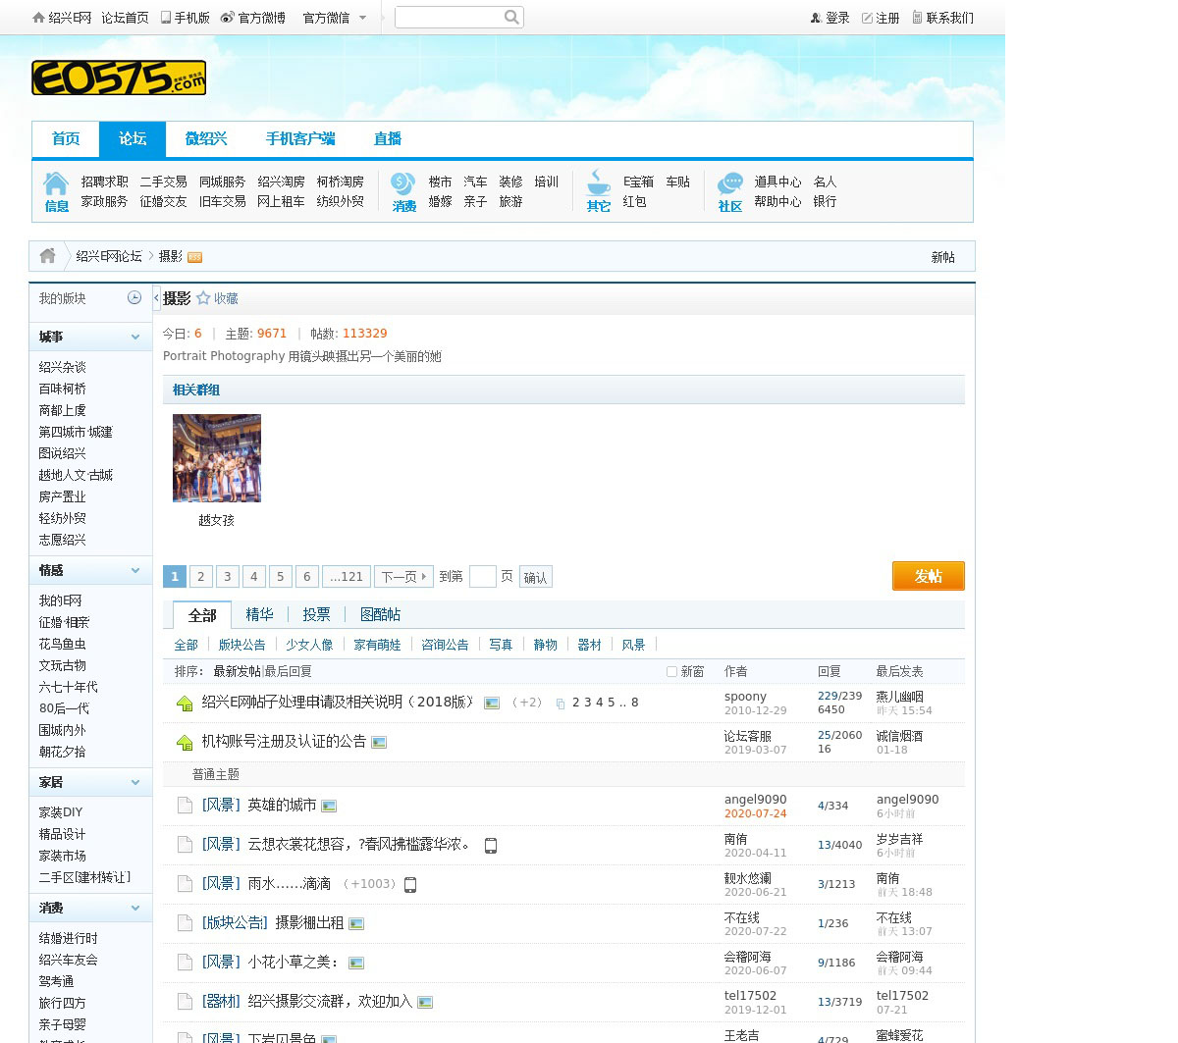Collapse the 城事 sidebar section
Image resolution: width=1178 pixels, height=1043 pixels.
[135, 337]
